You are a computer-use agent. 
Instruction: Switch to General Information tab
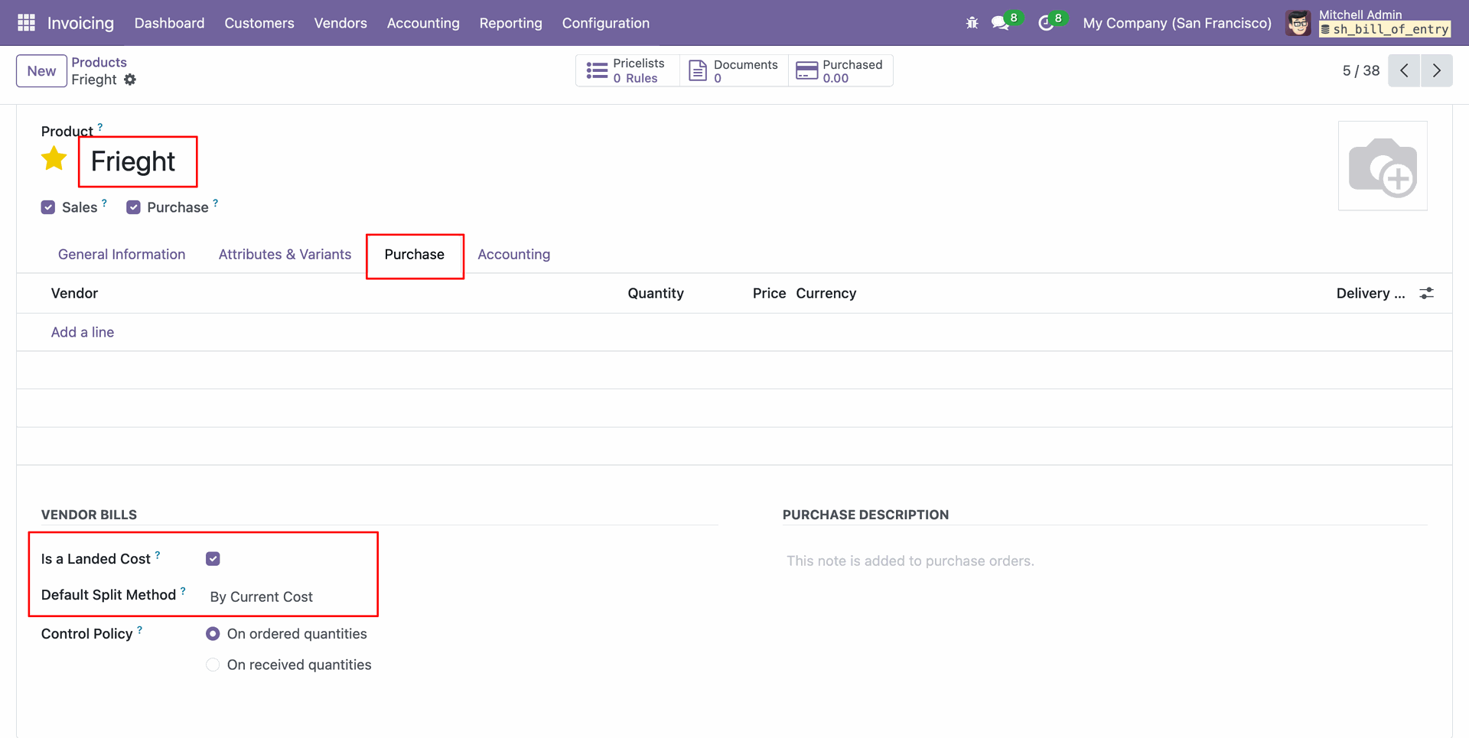point(122,255)
